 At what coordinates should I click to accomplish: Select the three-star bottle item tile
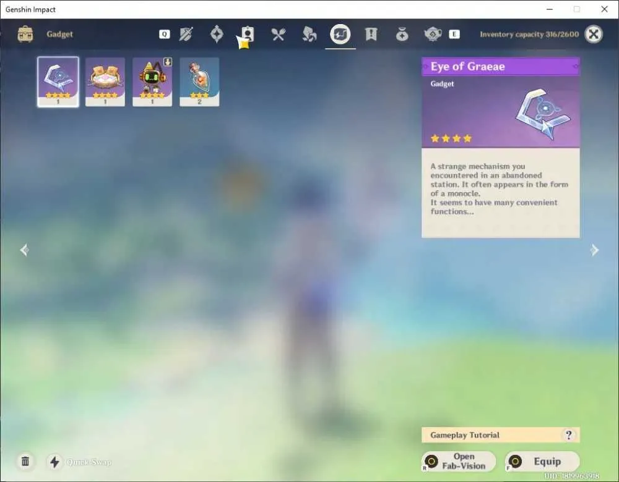[x=199, y=82]
